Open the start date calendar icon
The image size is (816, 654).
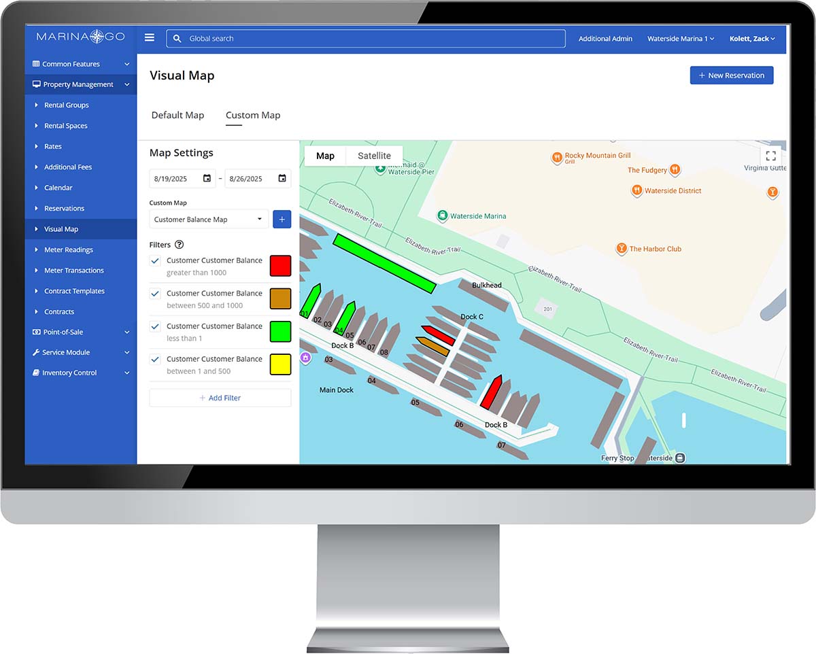click(x=207, y=179)
